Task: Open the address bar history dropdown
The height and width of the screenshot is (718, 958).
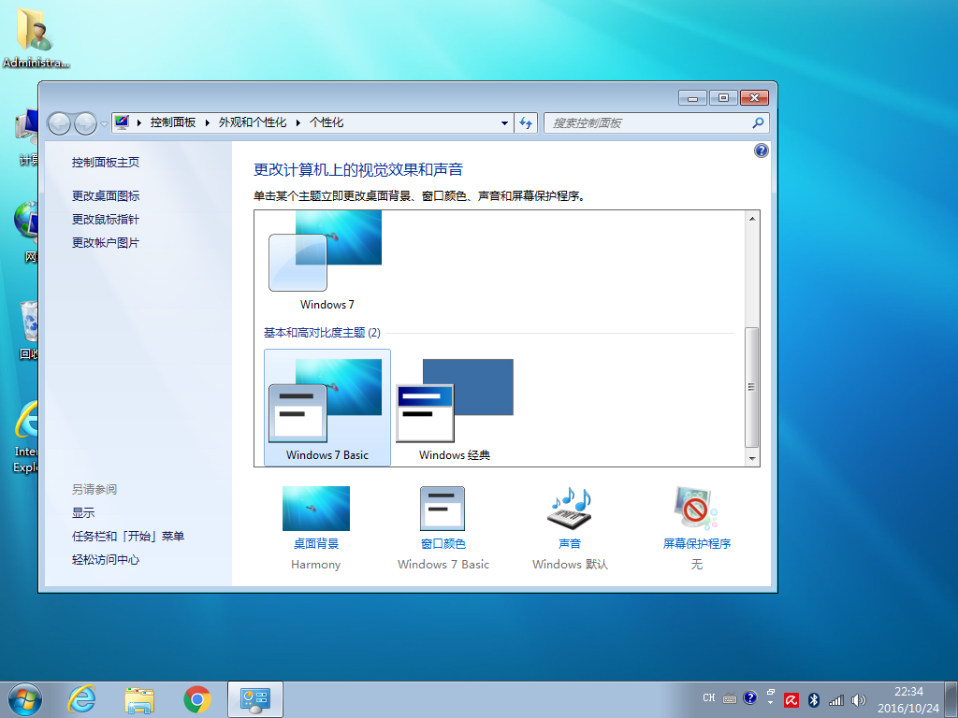Action: pos(504,122)
